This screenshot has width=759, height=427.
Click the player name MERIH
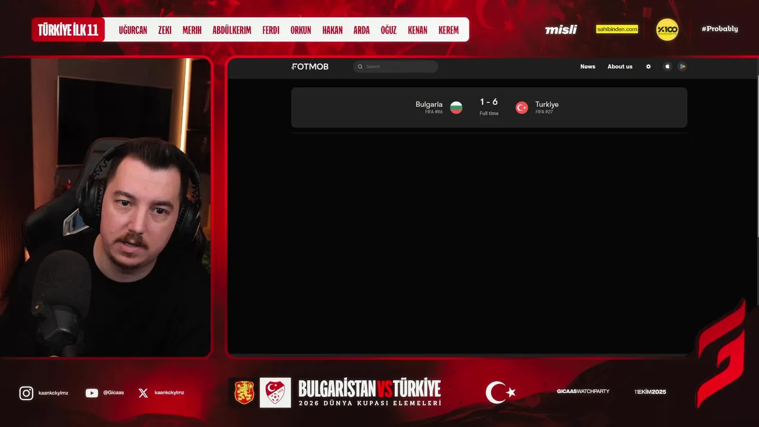point(192,30)
